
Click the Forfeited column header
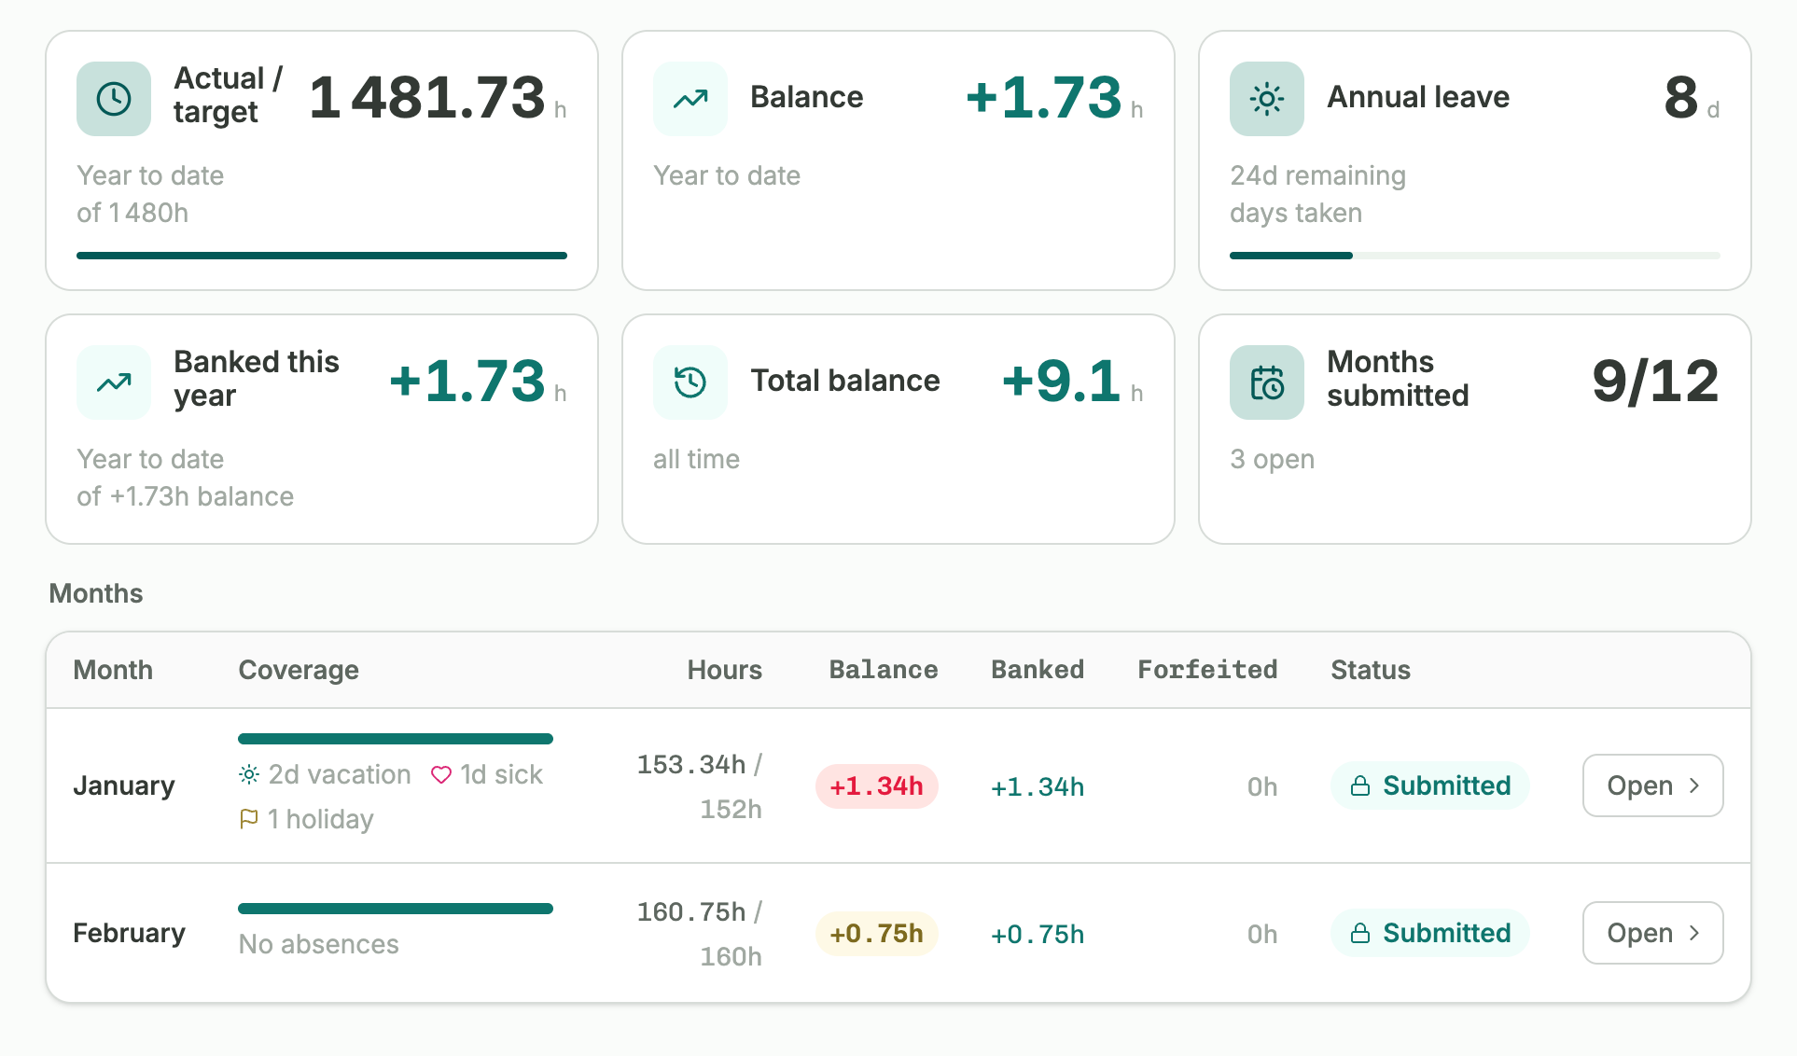(x=1207, y=670)
